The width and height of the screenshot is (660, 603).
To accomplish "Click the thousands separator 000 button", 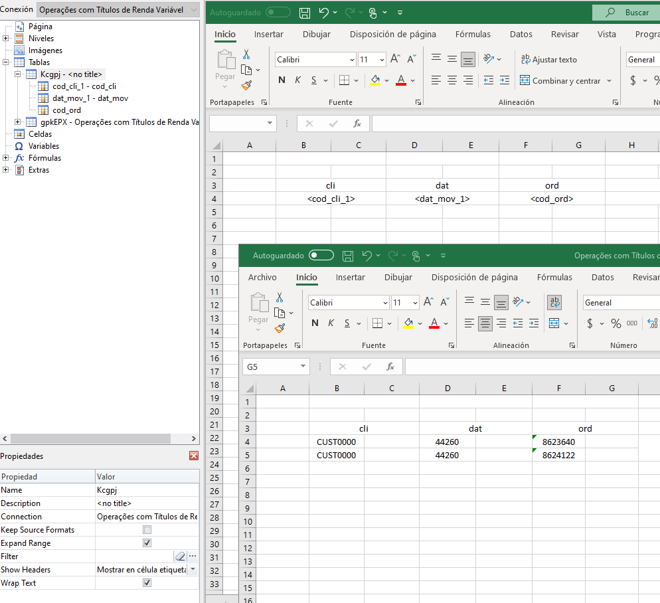I will coord(632,323).
